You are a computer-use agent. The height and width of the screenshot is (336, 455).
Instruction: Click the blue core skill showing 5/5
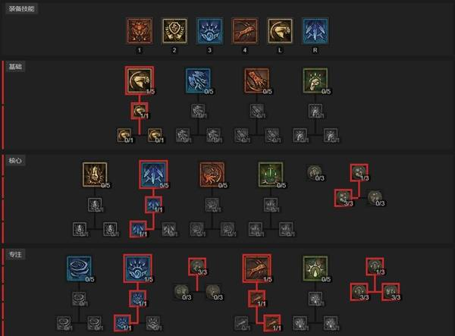tap(153, 174)
